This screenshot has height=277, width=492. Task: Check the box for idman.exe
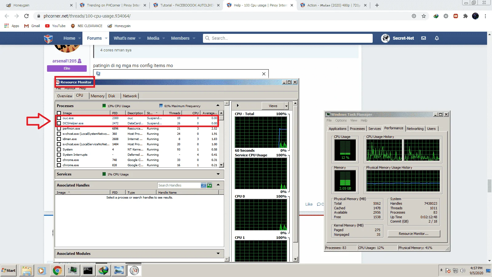coord(59,139)
